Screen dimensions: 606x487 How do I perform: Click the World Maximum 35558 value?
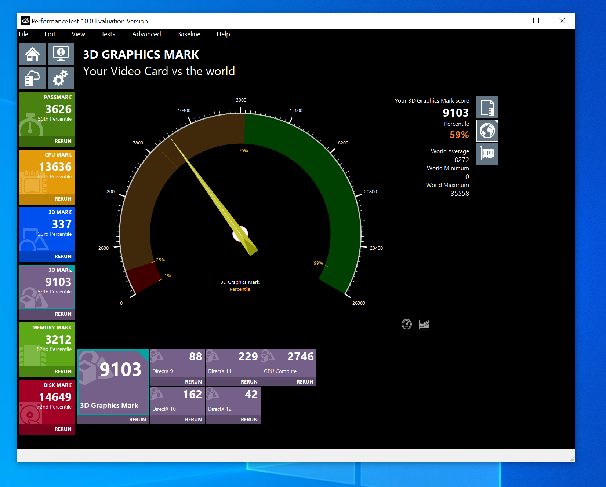pos(460,194)
